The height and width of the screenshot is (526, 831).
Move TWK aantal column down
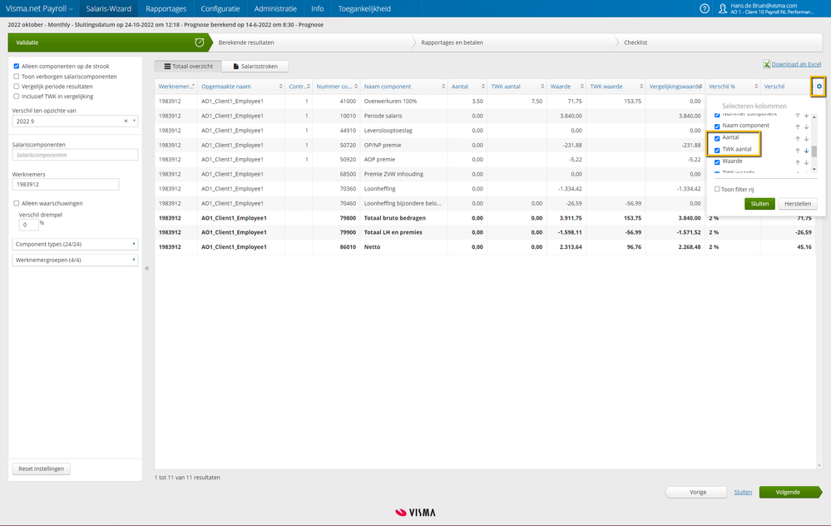(807, 151)
